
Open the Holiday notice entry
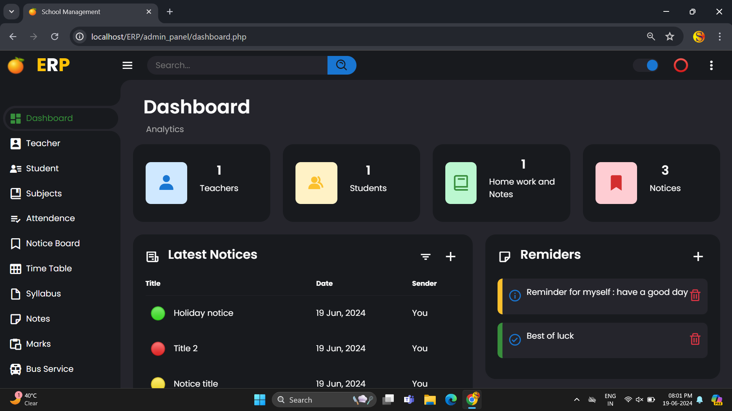tap(203, 313)
